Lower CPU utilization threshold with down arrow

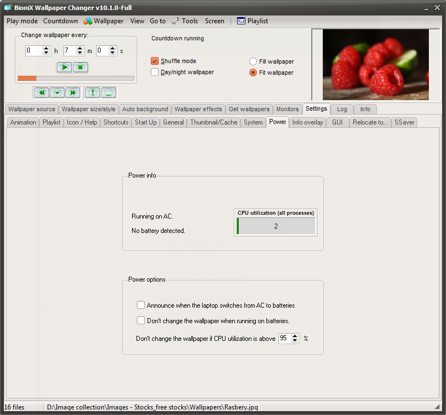[x=295, y=341]
